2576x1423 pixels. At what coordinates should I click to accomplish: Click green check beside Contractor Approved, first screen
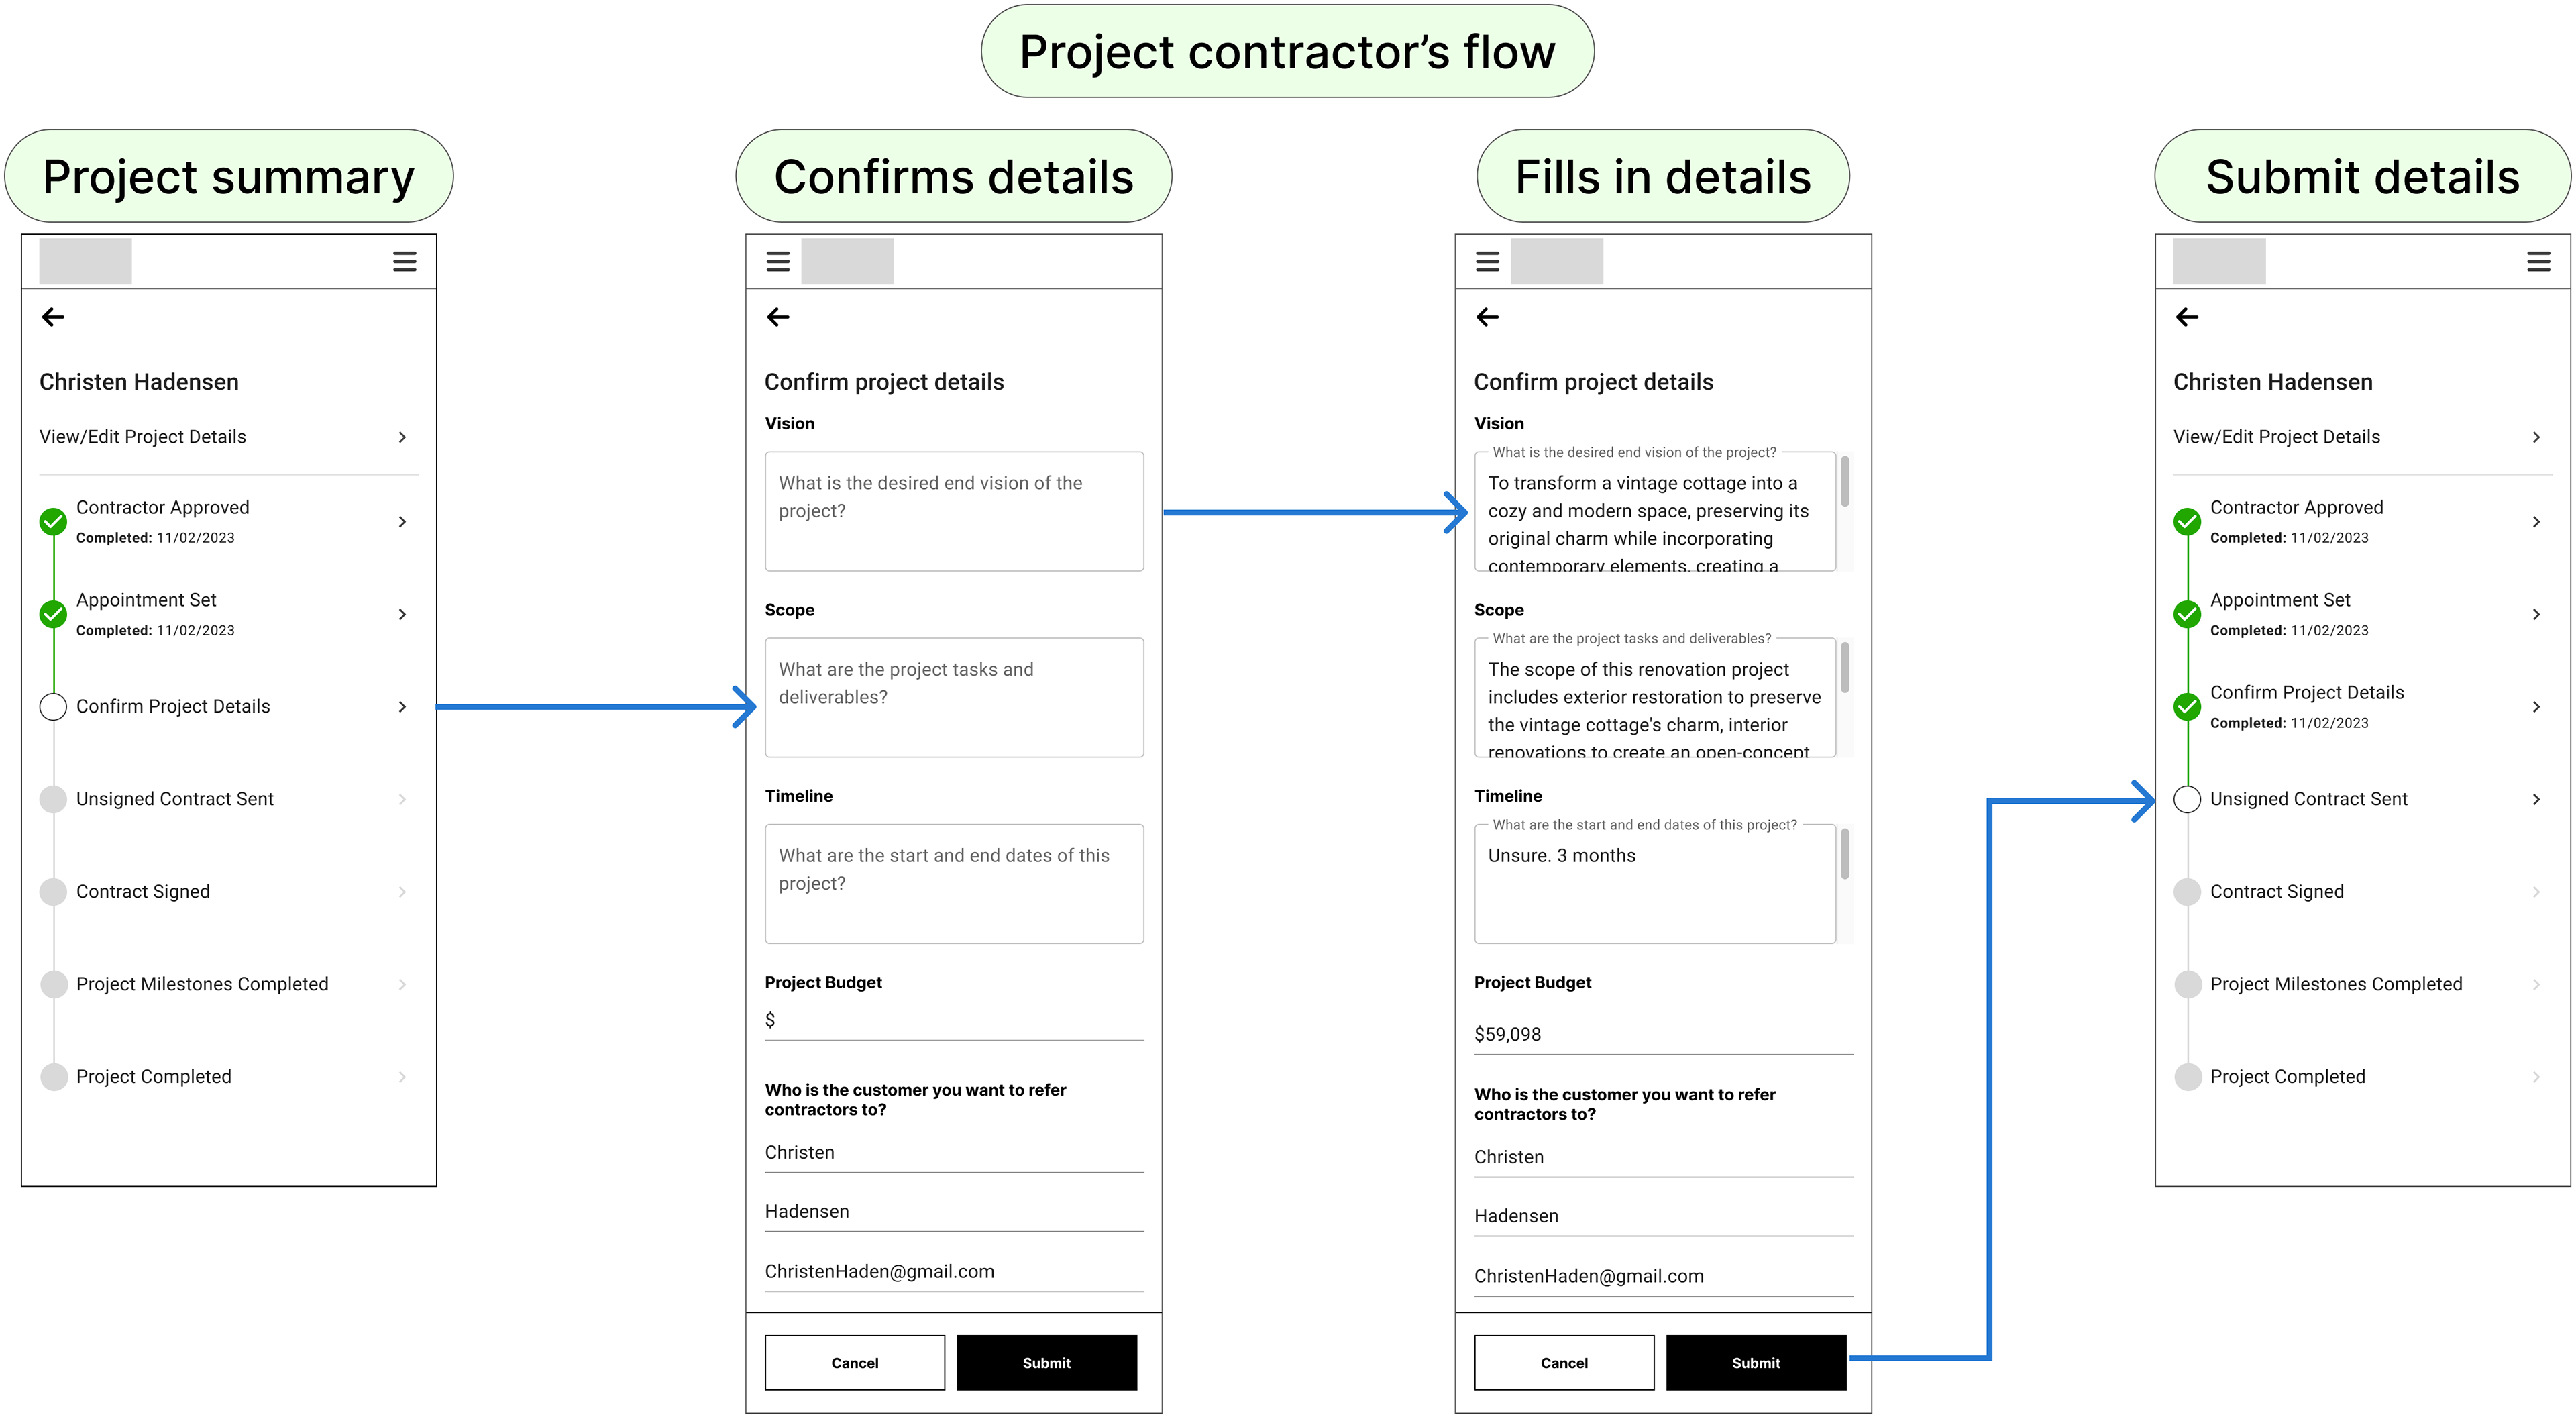[53, 521]
